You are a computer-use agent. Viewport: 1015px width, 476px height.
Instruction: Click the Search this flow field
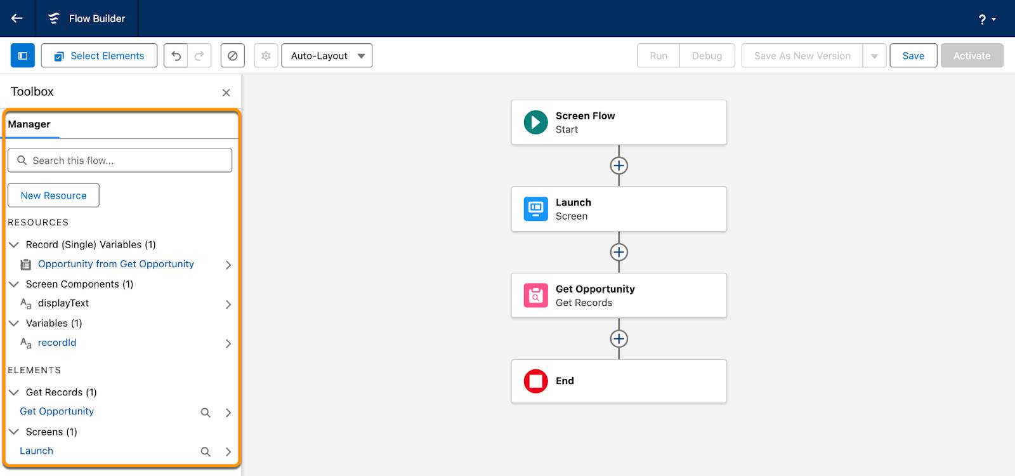click(120, 161)
